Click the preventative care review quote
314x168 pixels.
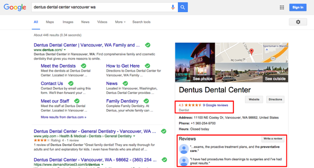pos(235,149)
